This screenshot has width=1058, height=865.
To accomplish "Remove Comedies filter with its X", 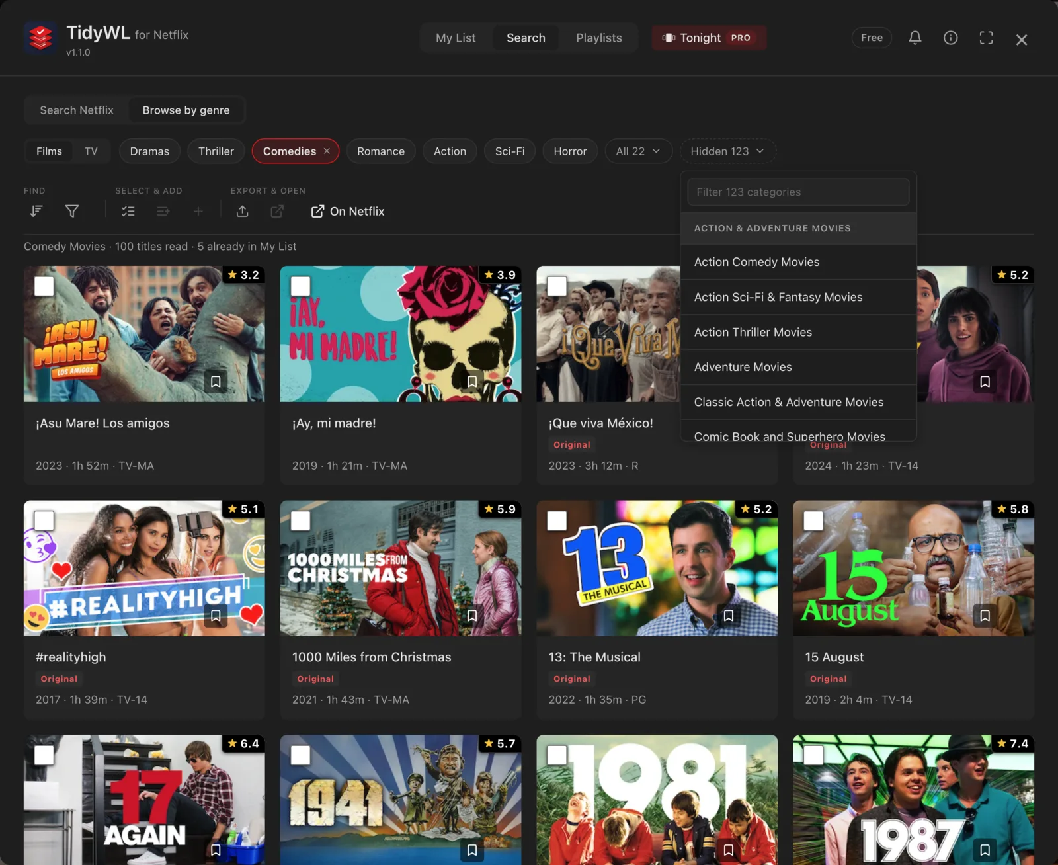I will (x=327, y=151).
